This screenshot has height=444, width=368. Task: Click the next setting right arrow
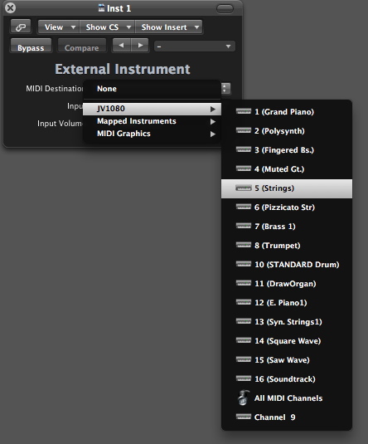[140, 46]
